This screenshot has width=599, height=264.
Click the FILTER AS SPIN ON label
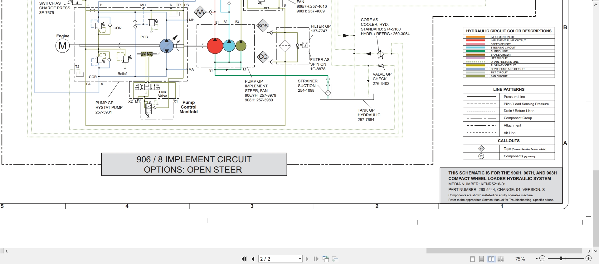(319, 64)
